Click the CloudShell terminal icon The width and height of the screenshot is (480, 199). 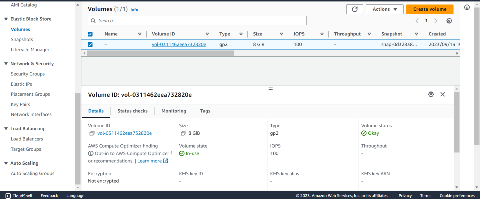8,196
